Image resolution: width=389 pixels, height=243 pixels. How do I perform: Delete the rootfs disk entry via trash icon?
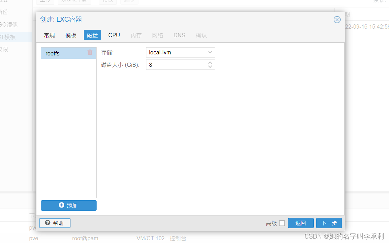[x=90, y=53]
